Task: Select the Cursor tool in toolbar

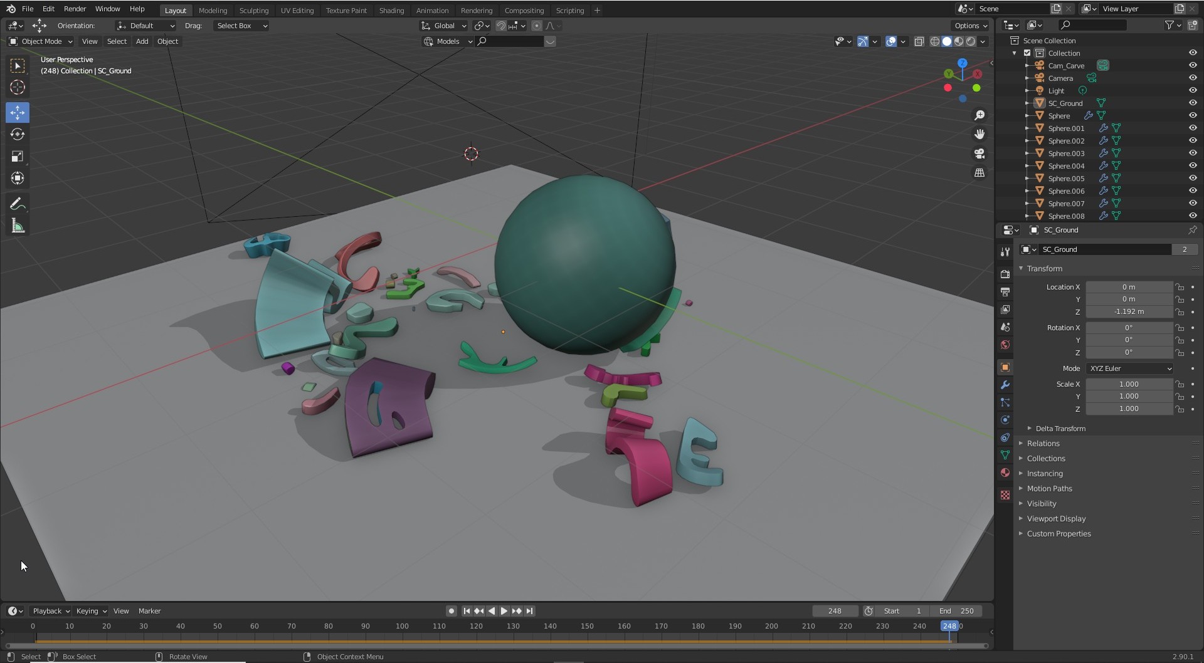Action: (x=18, y=88)
